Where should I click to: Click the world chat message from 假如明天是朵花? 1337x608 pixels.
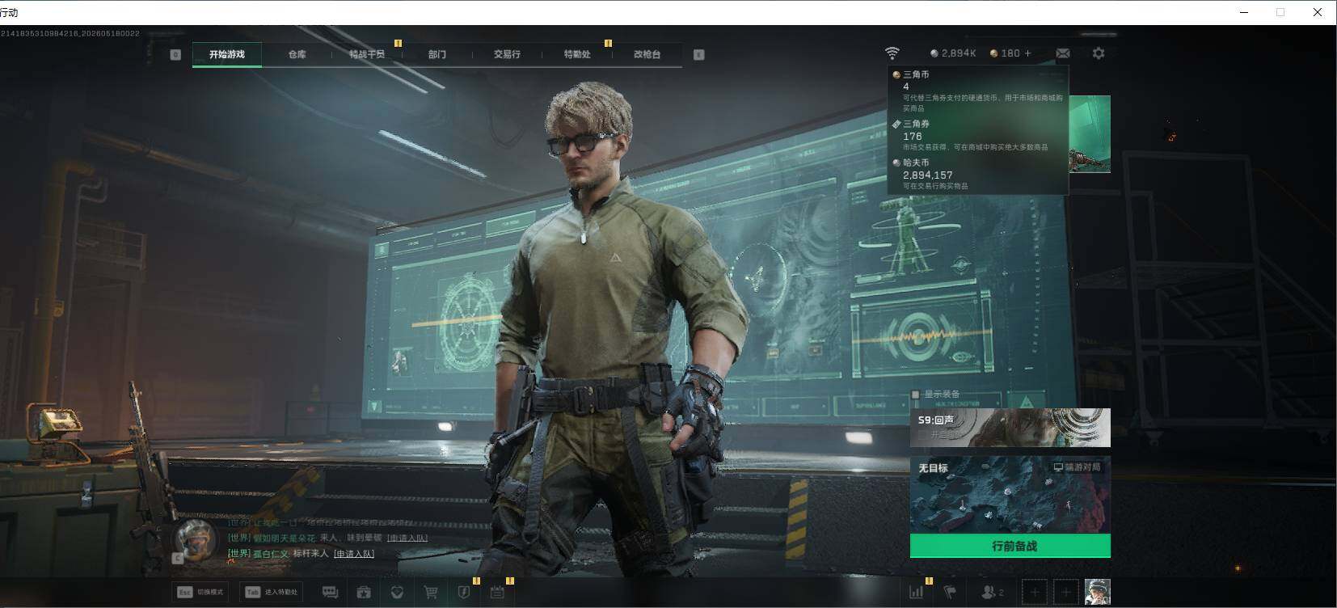(327, 538)
